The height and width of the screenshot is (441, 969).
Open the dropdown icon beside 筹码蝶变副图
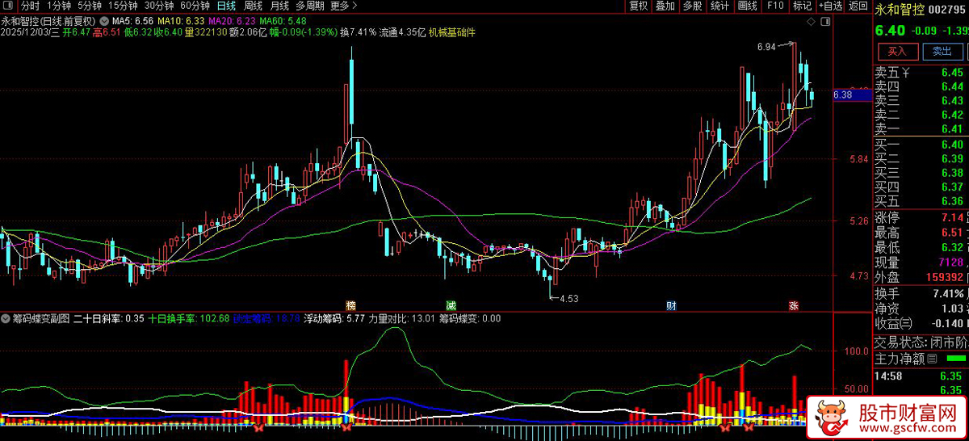(x=6, y=318)
